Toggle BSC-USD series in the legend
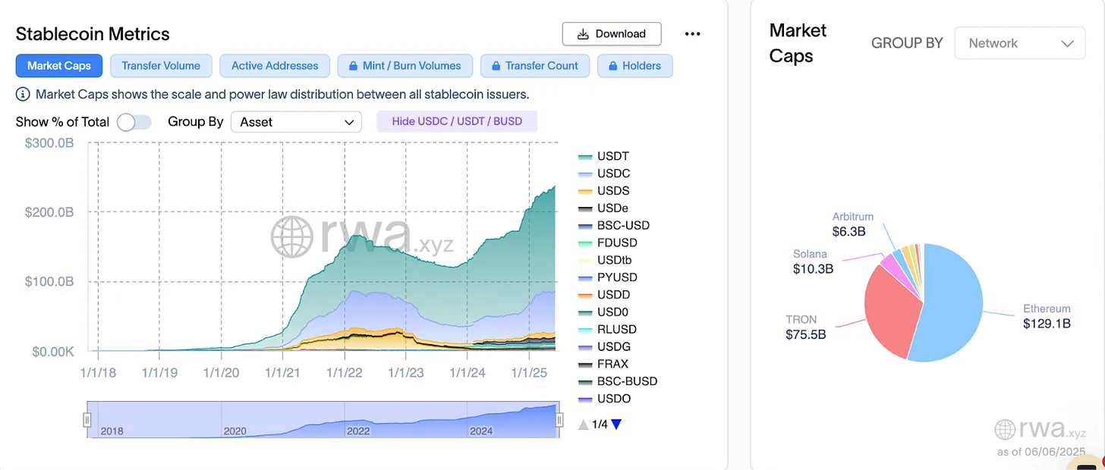The image size is (1105, 470). 613,225
